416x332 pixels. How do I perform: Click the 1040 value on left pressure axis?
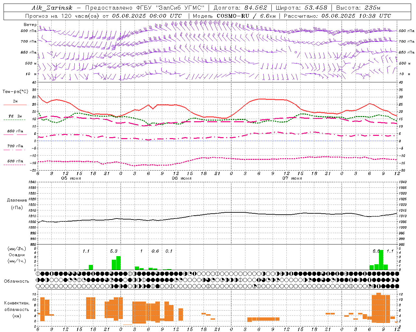[x=32, y=182]
